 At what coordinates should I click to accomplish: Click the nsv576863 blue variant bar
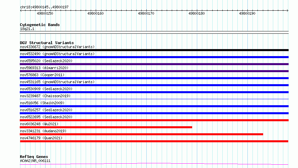pos(154,78)
